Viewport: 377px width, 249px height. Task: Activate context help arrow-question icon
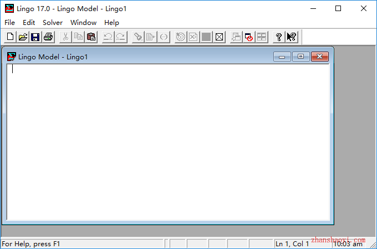click(x=292, y=37)
